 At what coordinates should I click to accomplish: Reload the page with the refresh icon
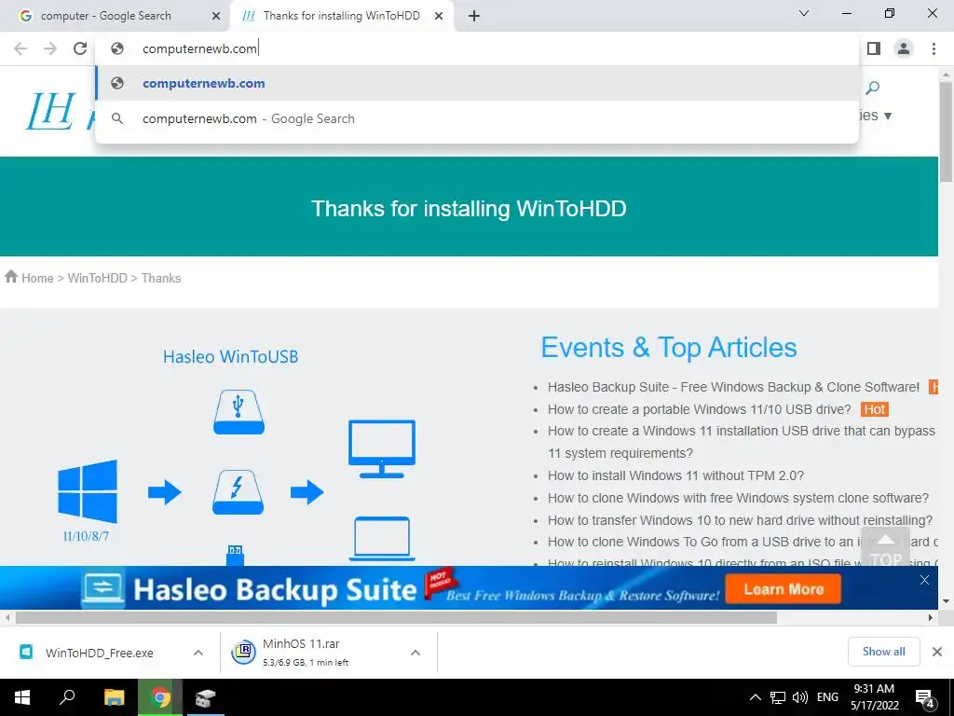80,48
